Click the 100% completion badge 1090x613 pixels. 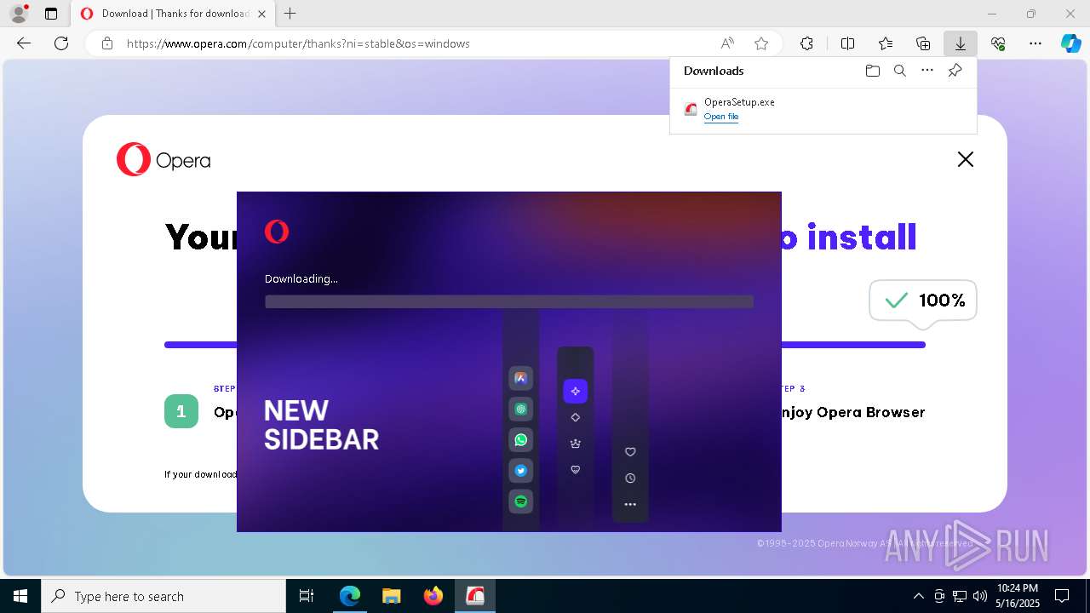(923, 301)
